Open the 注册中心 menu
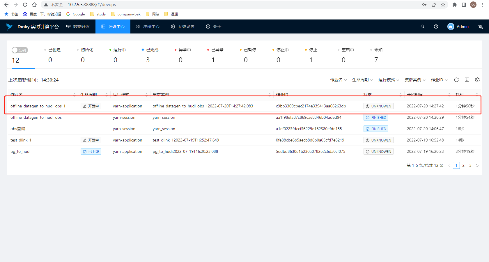This screenshot has width=489, height=262. (148, 26)
